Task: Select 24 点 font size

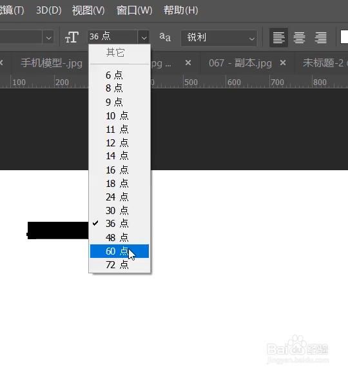Action: [119, 197]
